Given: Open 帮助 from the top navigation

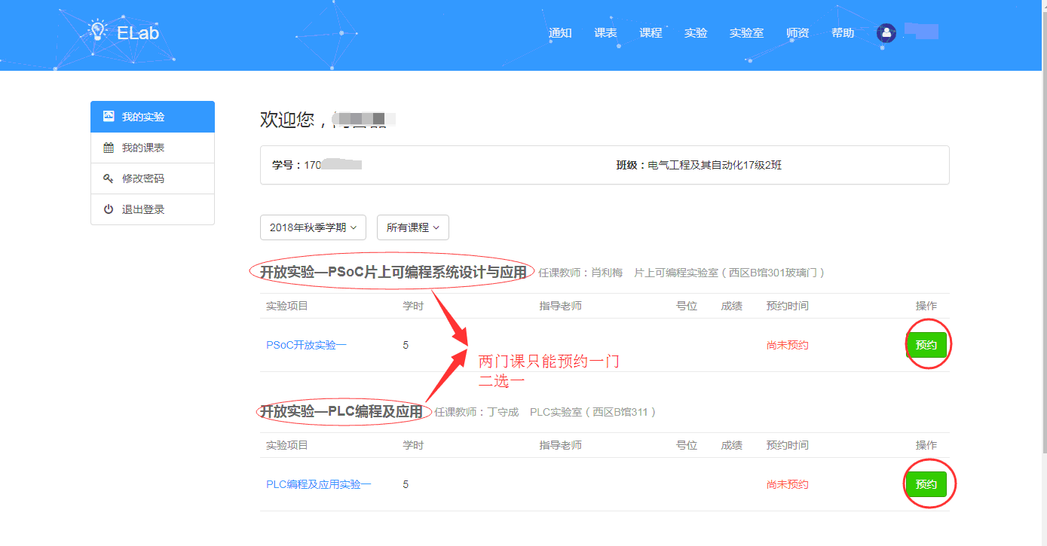Looking at the screenshot, I should tap(842, 32).
